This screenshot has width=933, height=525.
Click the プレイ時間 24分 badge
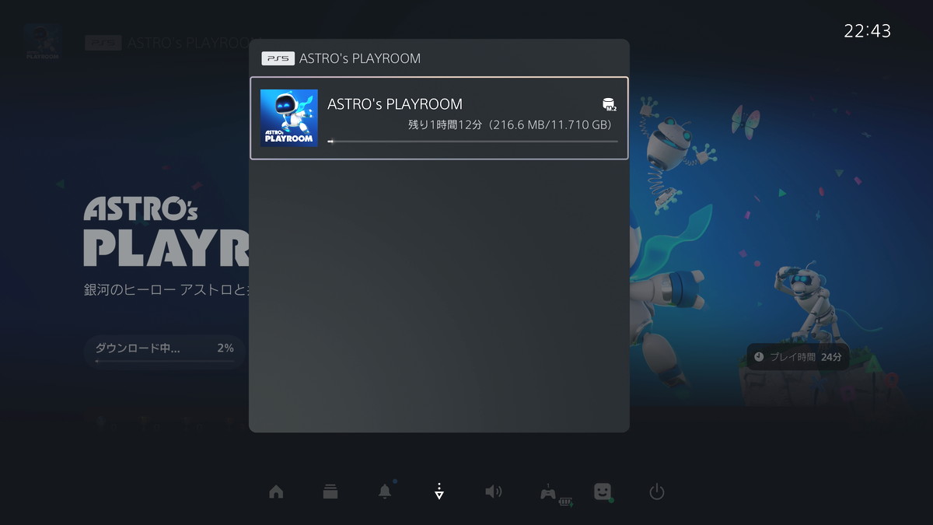coord(798,357)
